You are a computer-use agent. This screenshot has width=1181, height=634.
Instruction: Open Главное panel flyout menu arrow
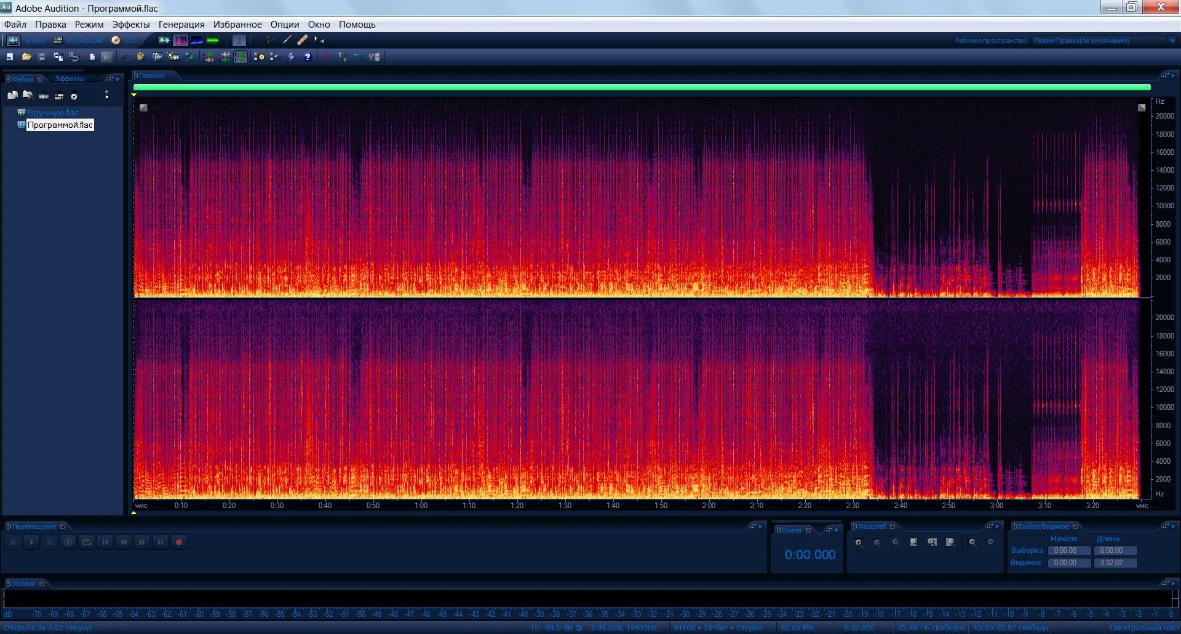(1173, 76)
